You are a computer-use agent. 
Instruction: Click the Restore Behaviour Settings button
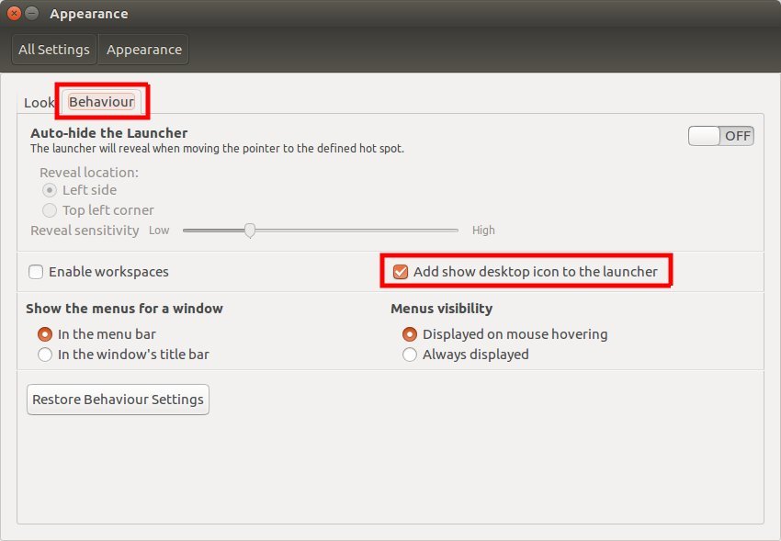click(x=117, y=399)
